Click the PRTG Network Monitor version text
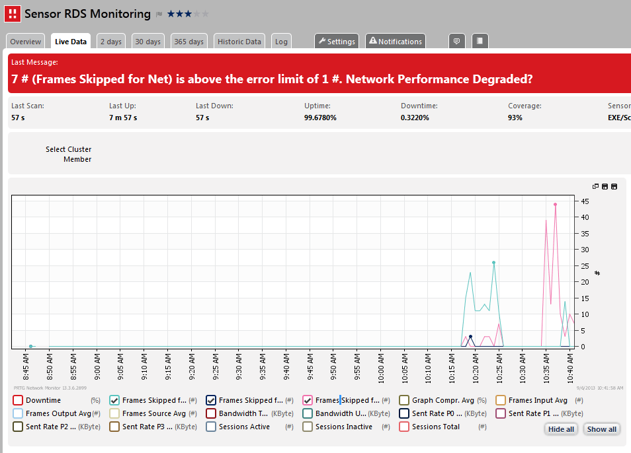This screenshot has height=453, width=631. (50, 388)
